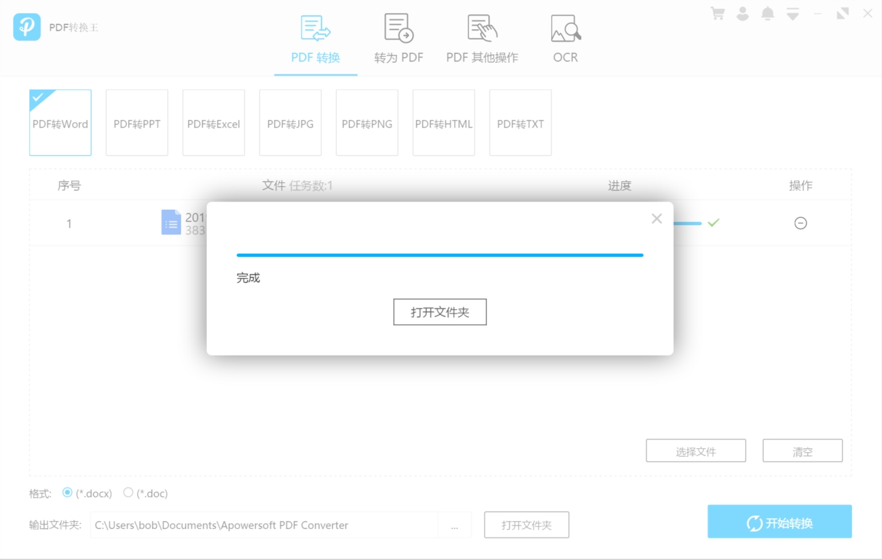Open the user account icon
The image size is (882, 559).
(743, 13)
